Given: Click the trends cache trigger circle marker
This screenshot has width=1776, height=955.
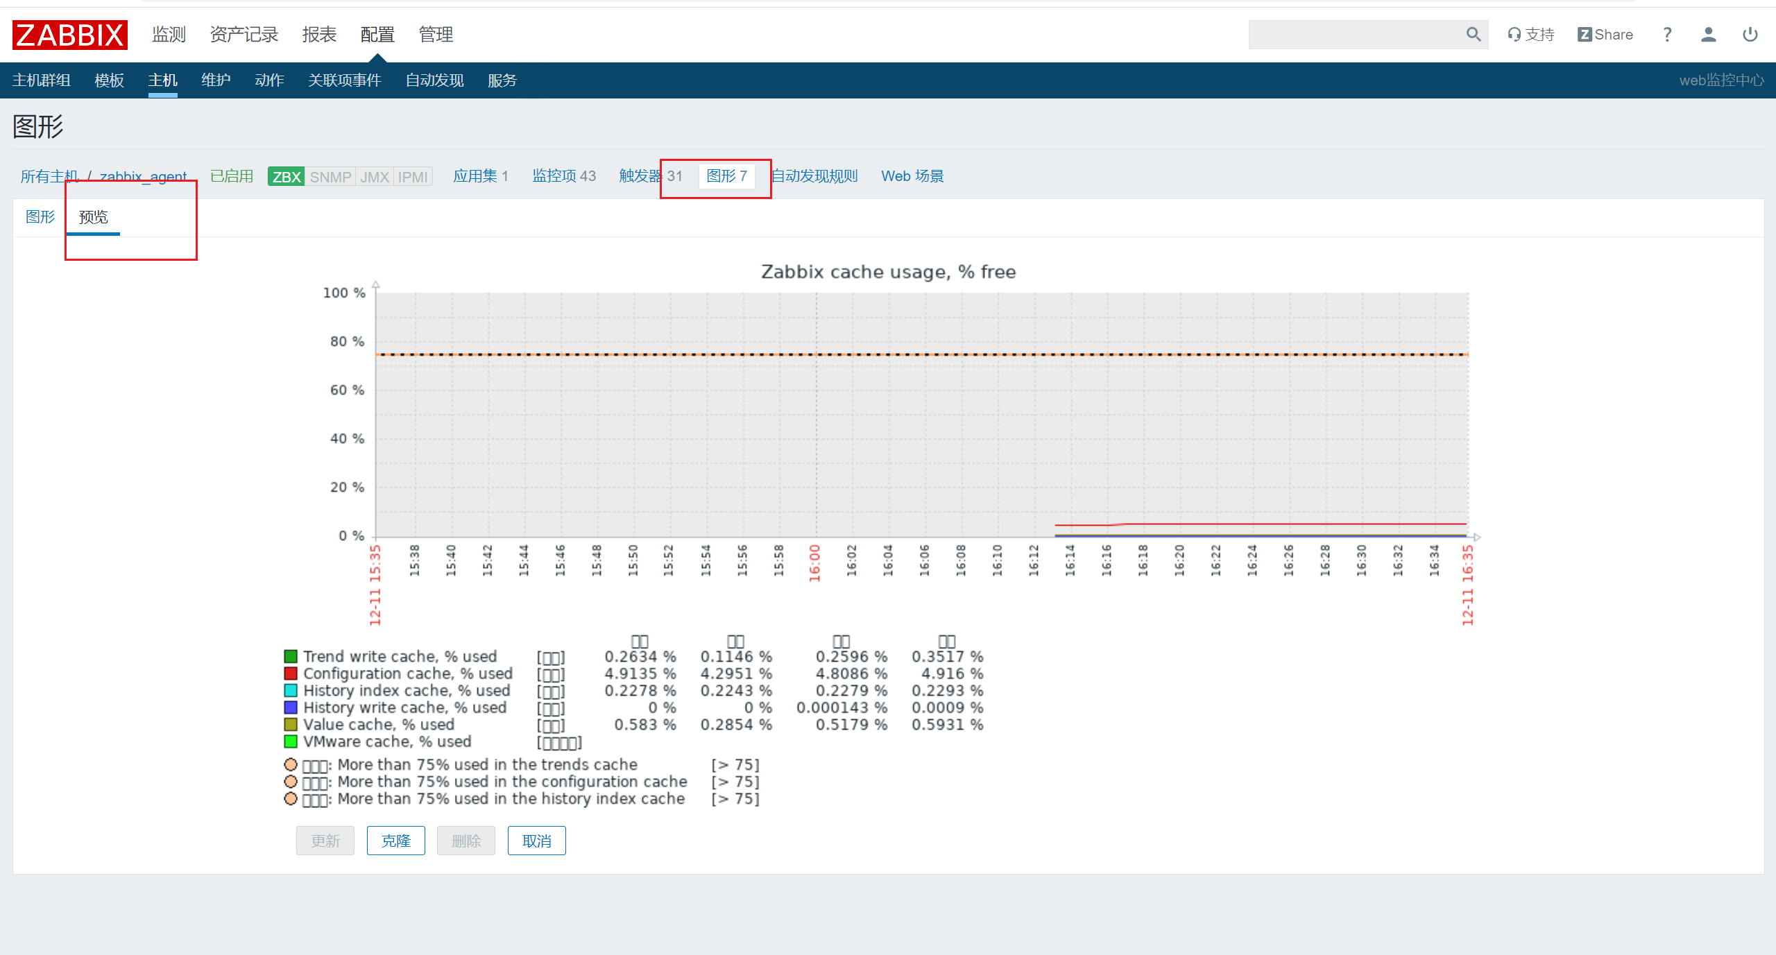Looking at the screenshot, I should pos(291,764).
